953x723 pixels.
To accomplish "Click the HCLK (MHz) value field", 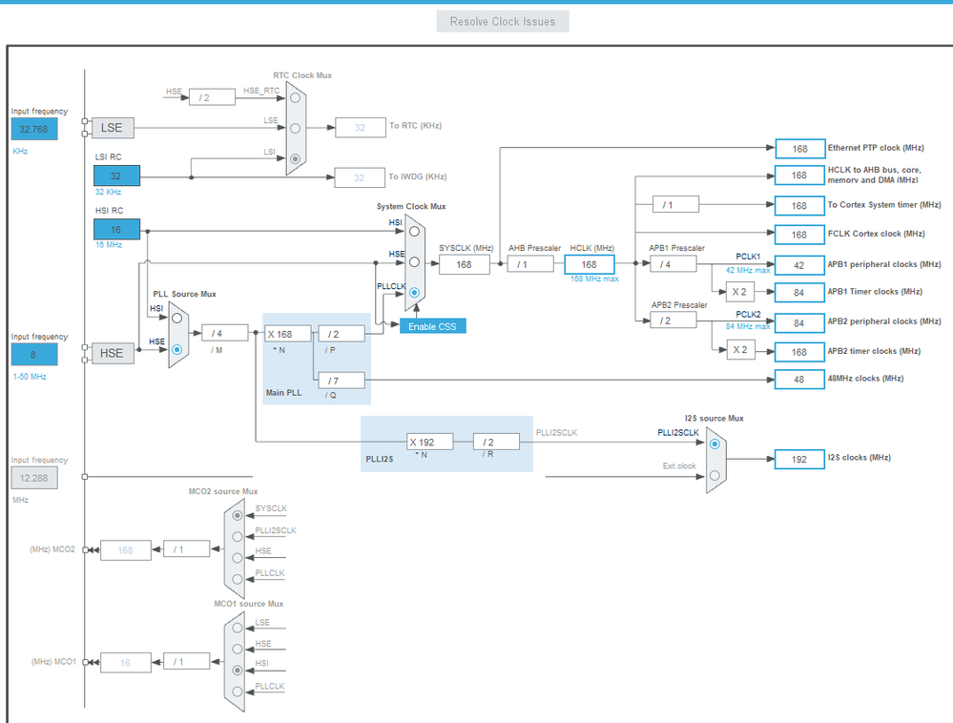I will [590, 264].
